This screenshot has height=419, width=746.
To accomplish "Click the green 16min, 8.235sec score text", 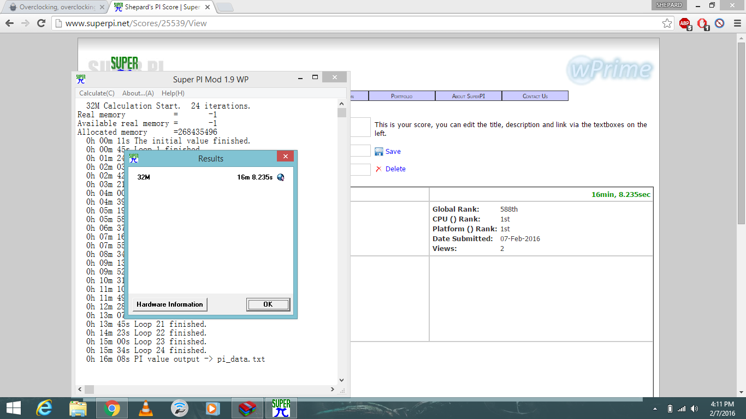I will pos(621,195).
